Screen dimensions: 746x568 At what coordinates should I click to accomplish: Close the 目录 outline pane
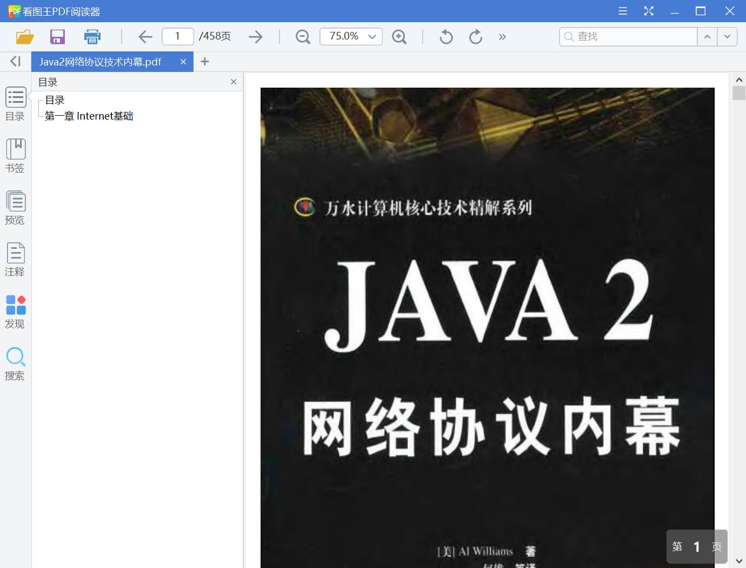point(234,82)
